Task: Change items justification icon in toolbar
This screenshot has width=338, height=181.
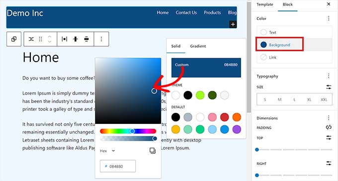Action: [x=64, y=39]
